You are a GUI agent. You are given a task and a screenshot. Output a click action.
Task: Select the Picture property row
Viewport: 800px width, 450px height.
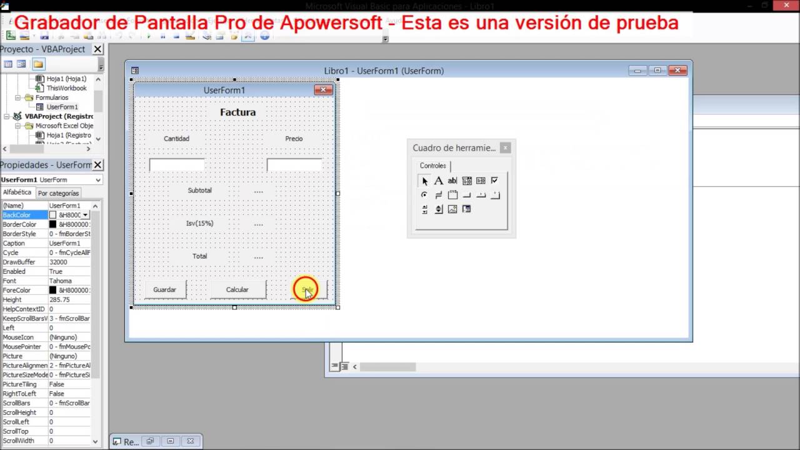(46, 356)
